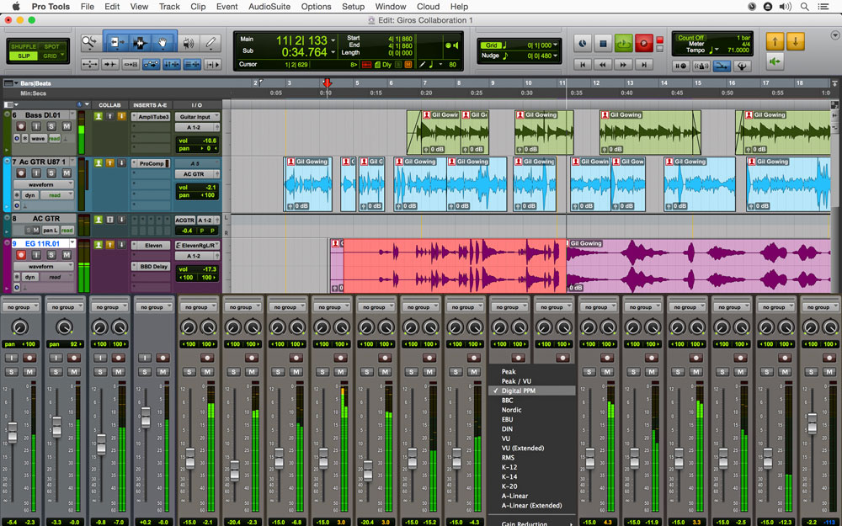Toggle the metronome click button
842x526 pixels.
point(701,66)
